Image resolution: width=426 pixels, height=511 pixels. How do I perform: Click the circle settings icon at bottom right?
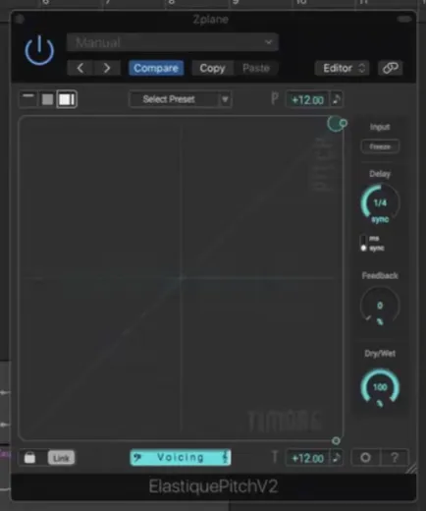pyautogui.click(x=365, y=457)
